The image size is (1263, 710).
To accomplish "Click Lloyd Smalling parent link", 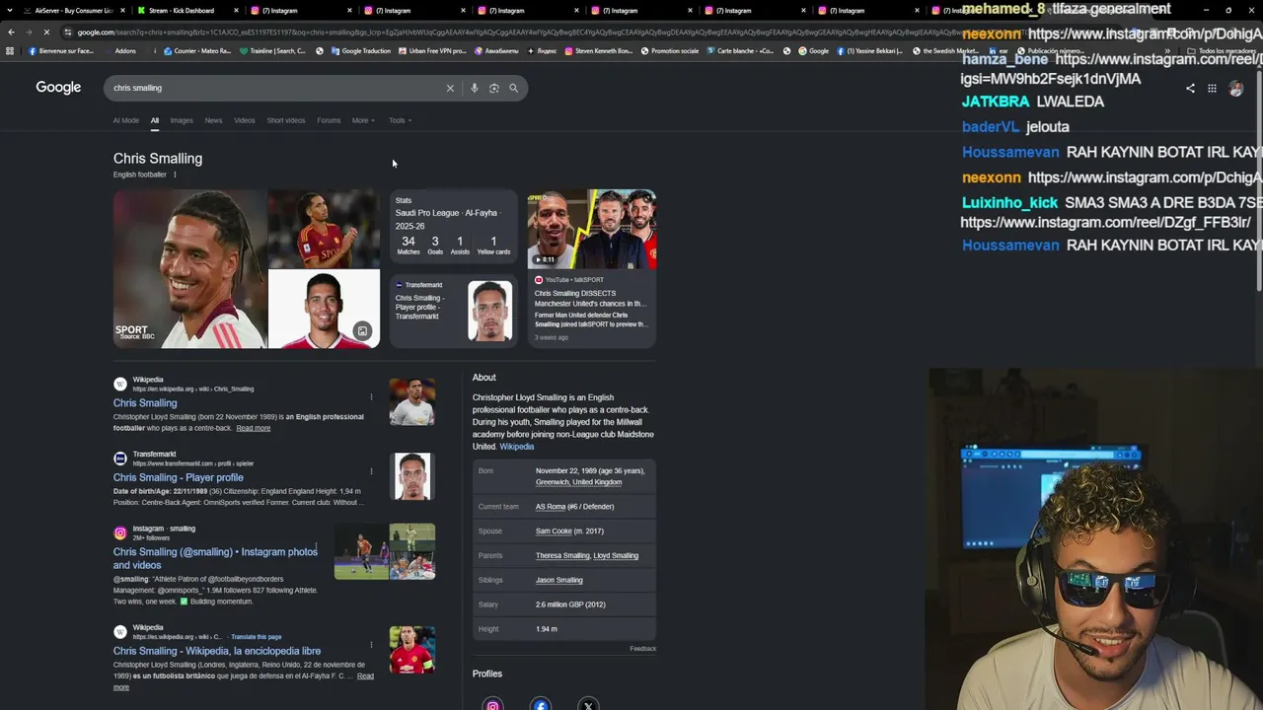I will pyautogui.click(x=616, y=556).
